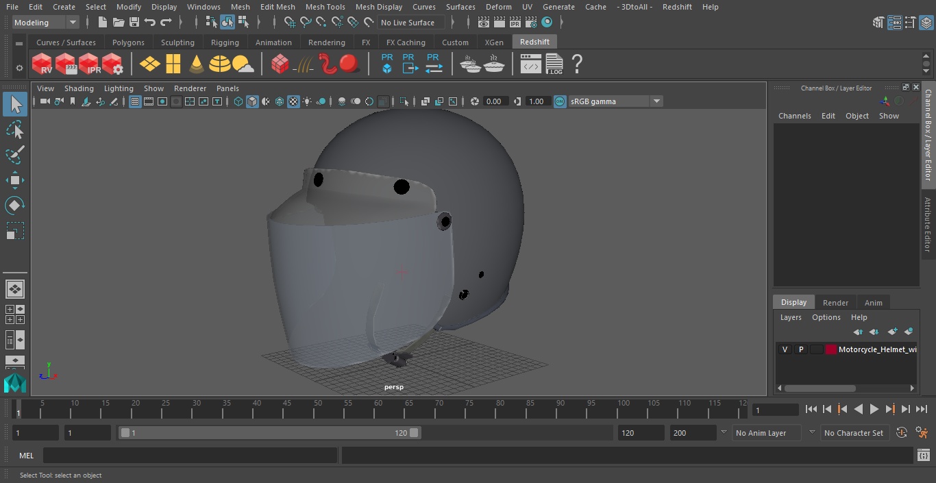Click the MEL command input field
This screenshot has height=483, width=936.
click(x=190, y=456)
